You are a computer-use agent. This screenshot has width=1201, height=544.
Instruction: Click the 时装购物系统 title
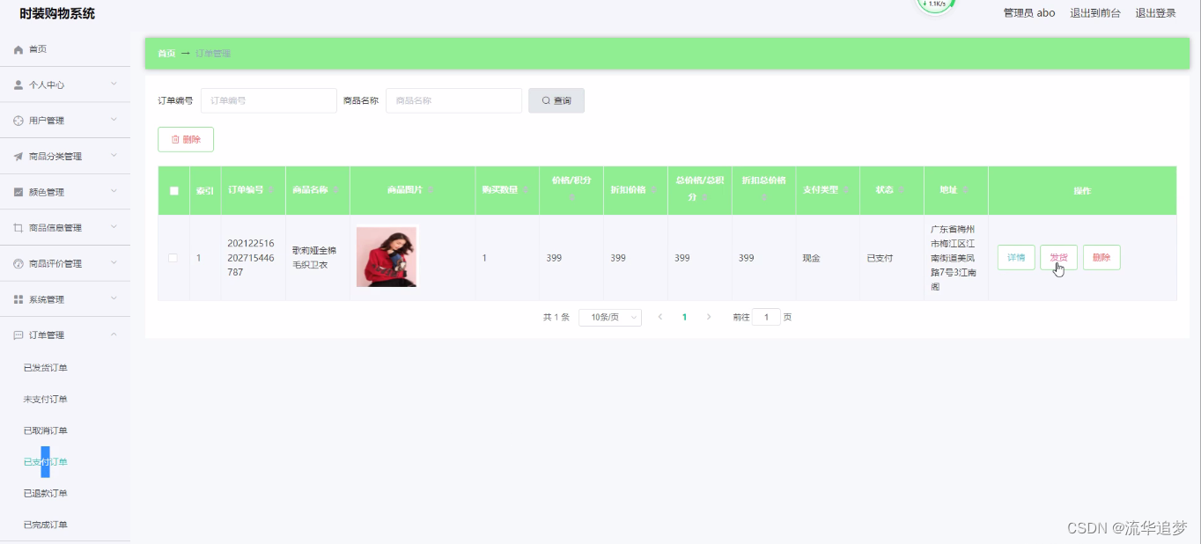pyautogui.click(x=57, y=13)
